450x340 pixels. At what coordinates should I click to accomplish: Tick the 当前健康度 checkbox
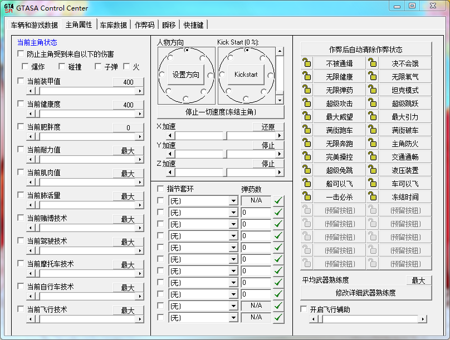click(21, 104)
